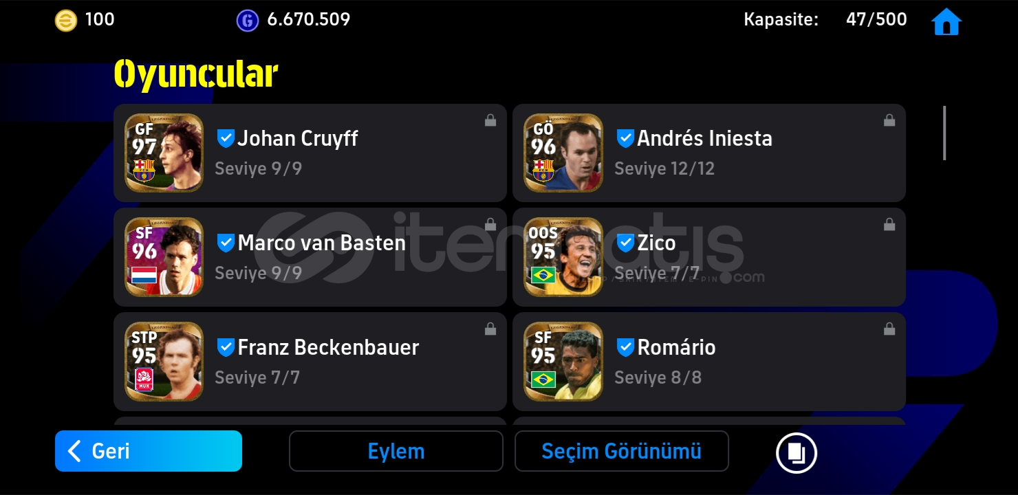Click the purple GP currency icon
Screen dimensions: 1018x495
click(248, 20)
